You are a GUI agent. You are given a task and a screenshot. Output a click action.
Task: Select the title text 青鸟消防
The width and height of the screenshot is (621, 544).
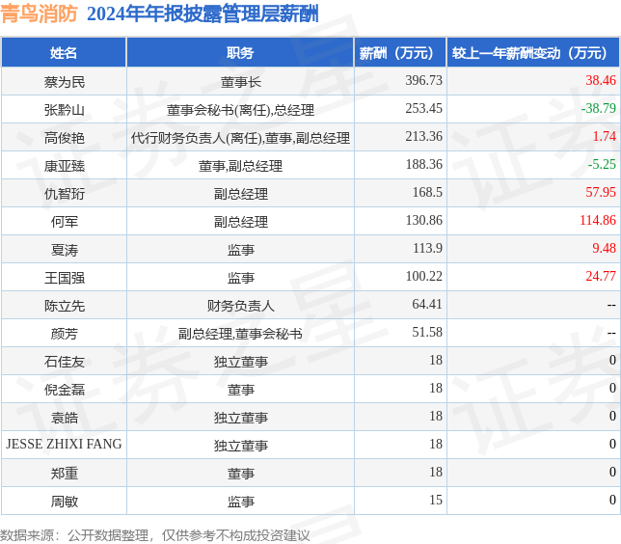click(40, 14)
